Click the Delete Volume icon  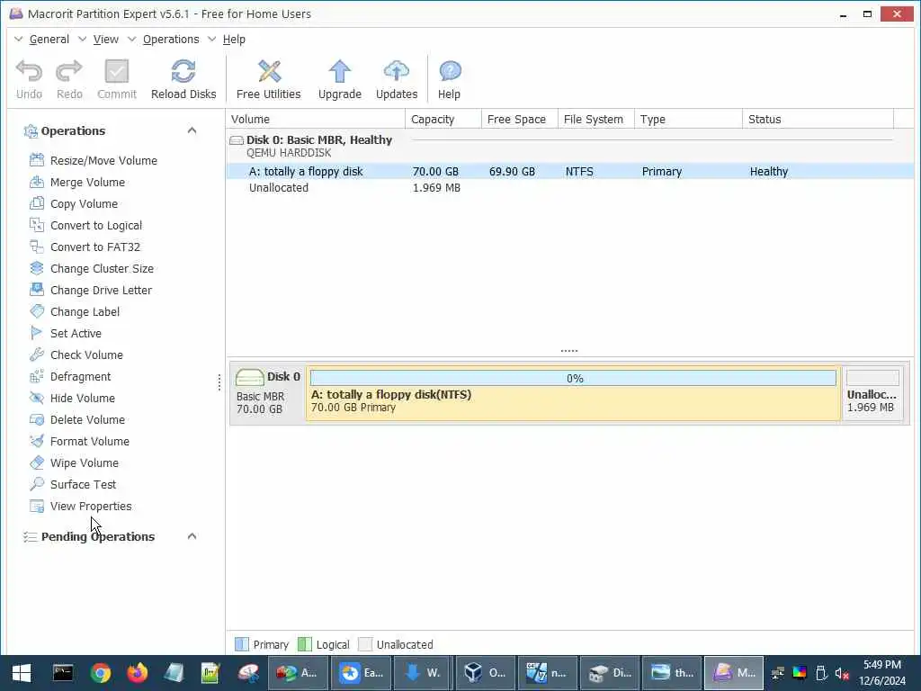pyautogui.click(x=37, y=419)
